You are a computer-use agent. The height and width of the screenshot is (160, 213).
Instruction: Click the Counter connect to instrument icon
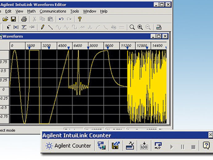pyautogui.click(x=102, y=146)
